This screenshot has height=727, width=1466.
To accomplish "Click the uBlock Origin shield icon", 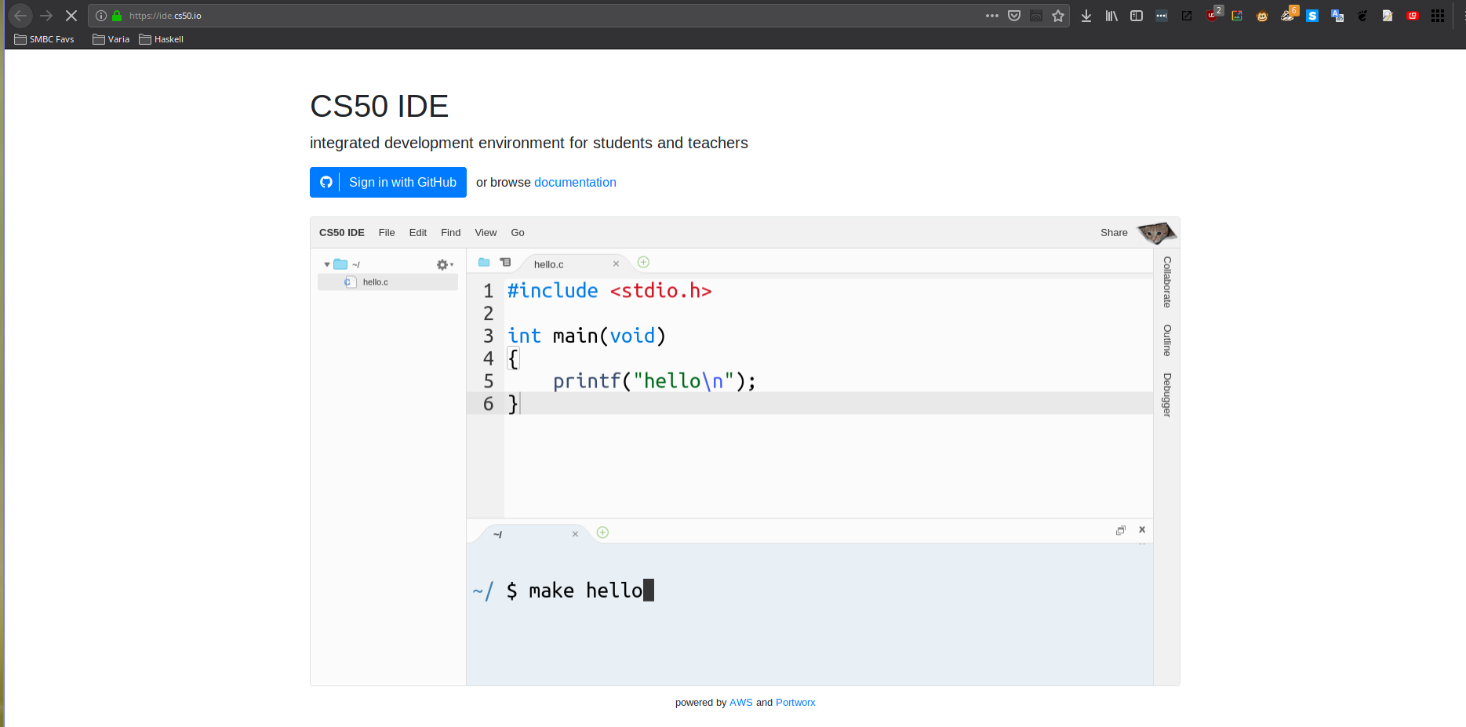I will (1212, 16).
